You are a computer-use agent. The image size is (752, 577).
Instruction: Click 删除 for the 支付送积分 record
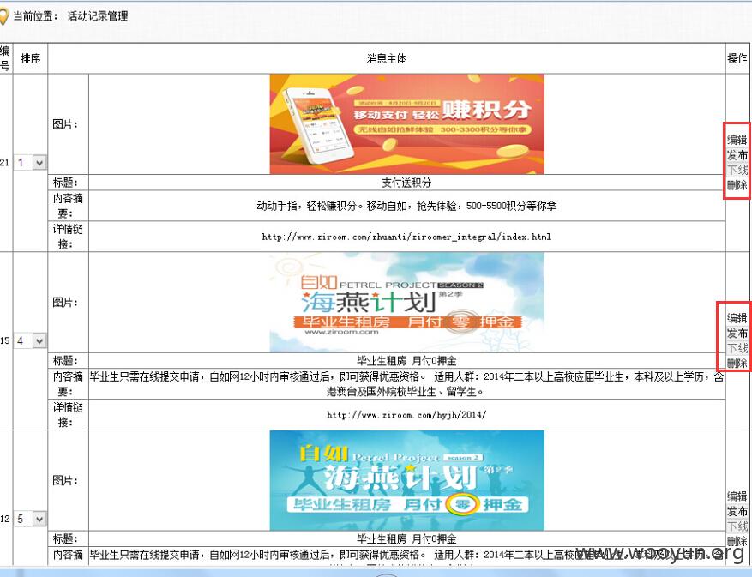[x=737, y=184]
